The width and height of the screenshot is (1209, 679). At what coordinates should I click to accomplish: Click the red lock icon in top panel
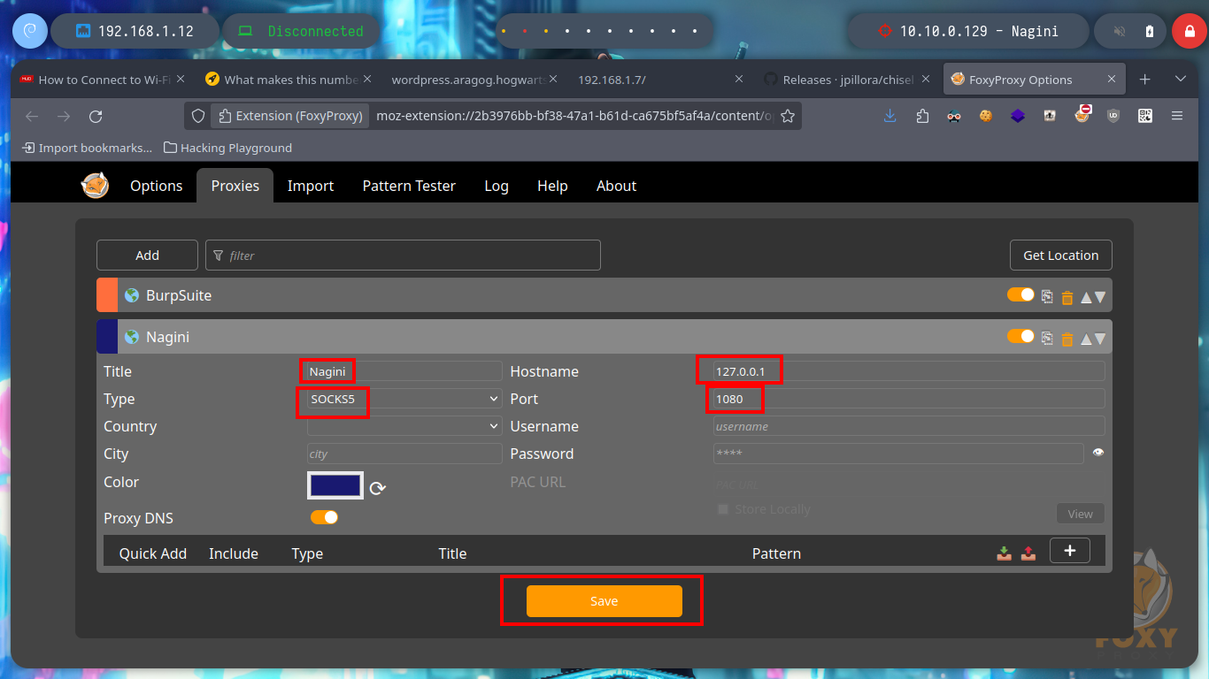(1190, 31)
